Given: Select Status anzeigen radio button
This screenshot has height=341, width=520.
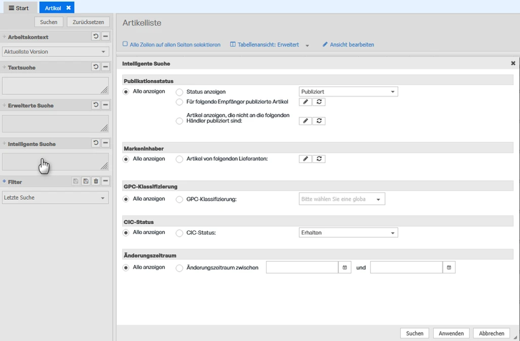Looking at the screenshot, I should tap(180, 92).
